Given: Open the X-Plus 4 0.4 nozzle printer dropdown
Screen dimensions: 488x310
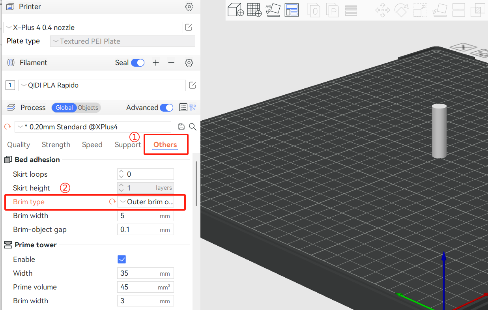Looking at the screenshot, I should (x=93, y=28).
